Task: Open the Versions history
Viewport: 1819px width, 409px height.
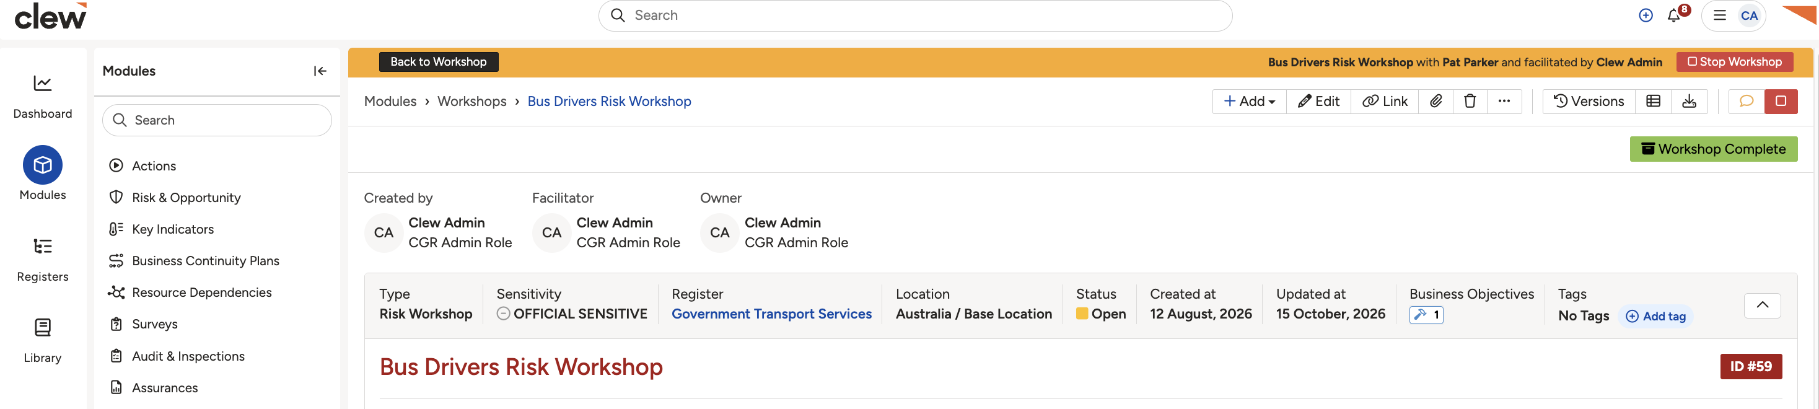Action: coord(1588,101)
